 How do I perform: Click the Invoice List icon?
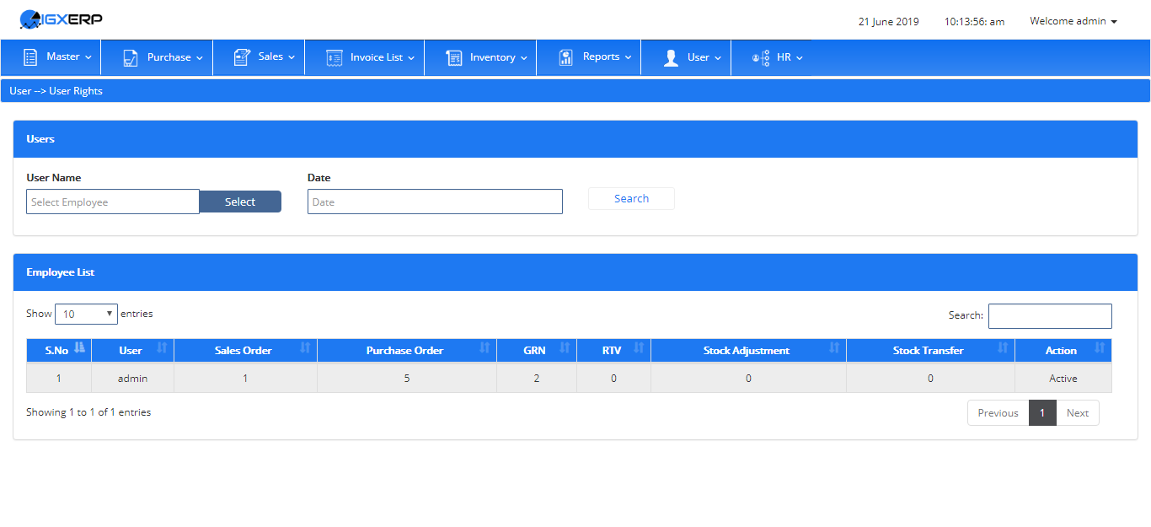click(335, 57)
